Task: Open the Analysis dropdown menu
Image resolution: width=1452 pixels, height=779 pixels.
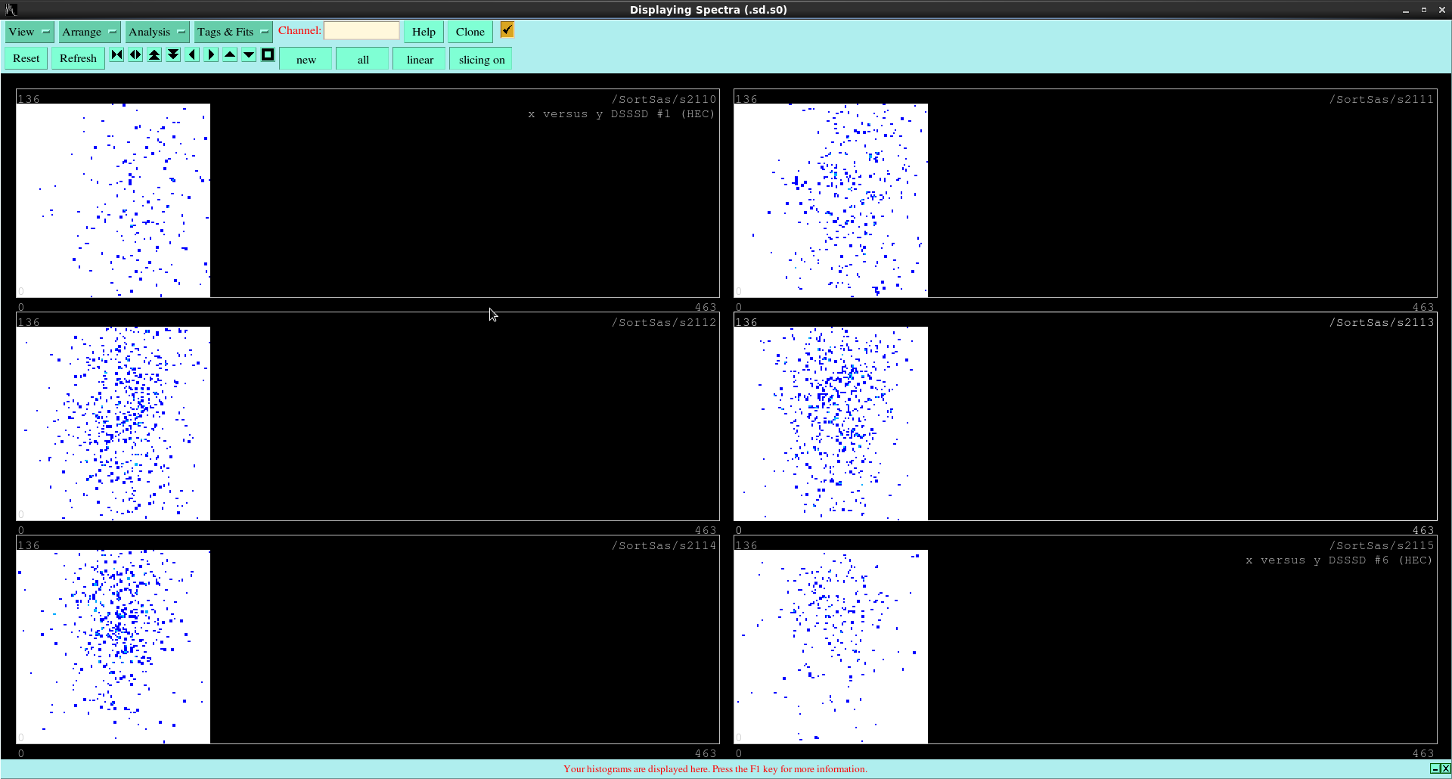Action: click(x=157, y=32)
